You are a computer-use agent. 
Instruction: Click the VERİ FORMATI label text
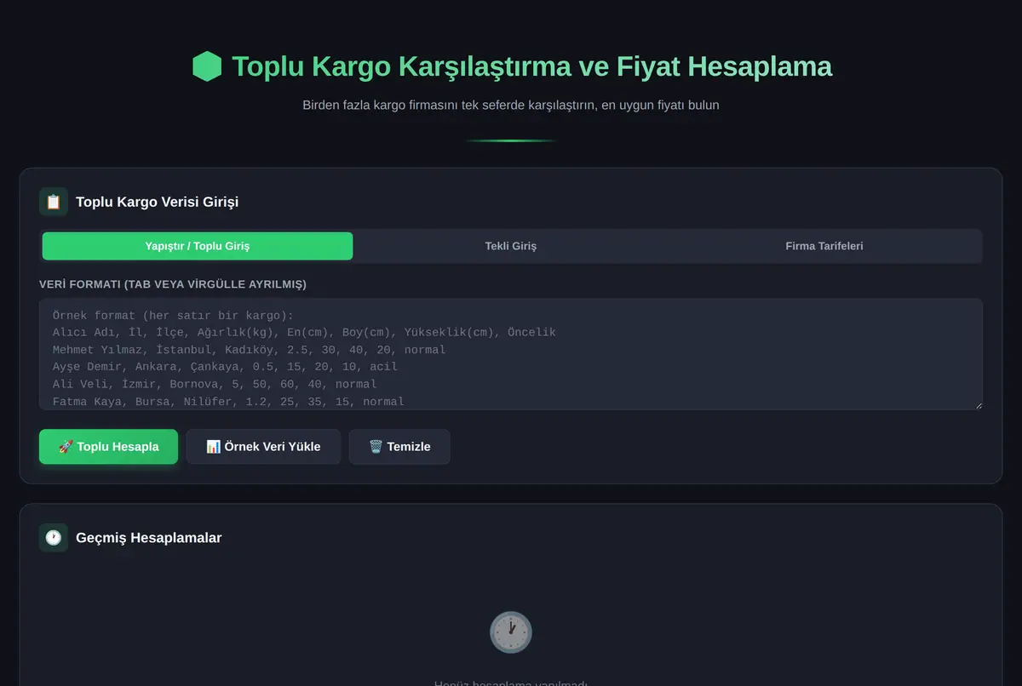173,284
